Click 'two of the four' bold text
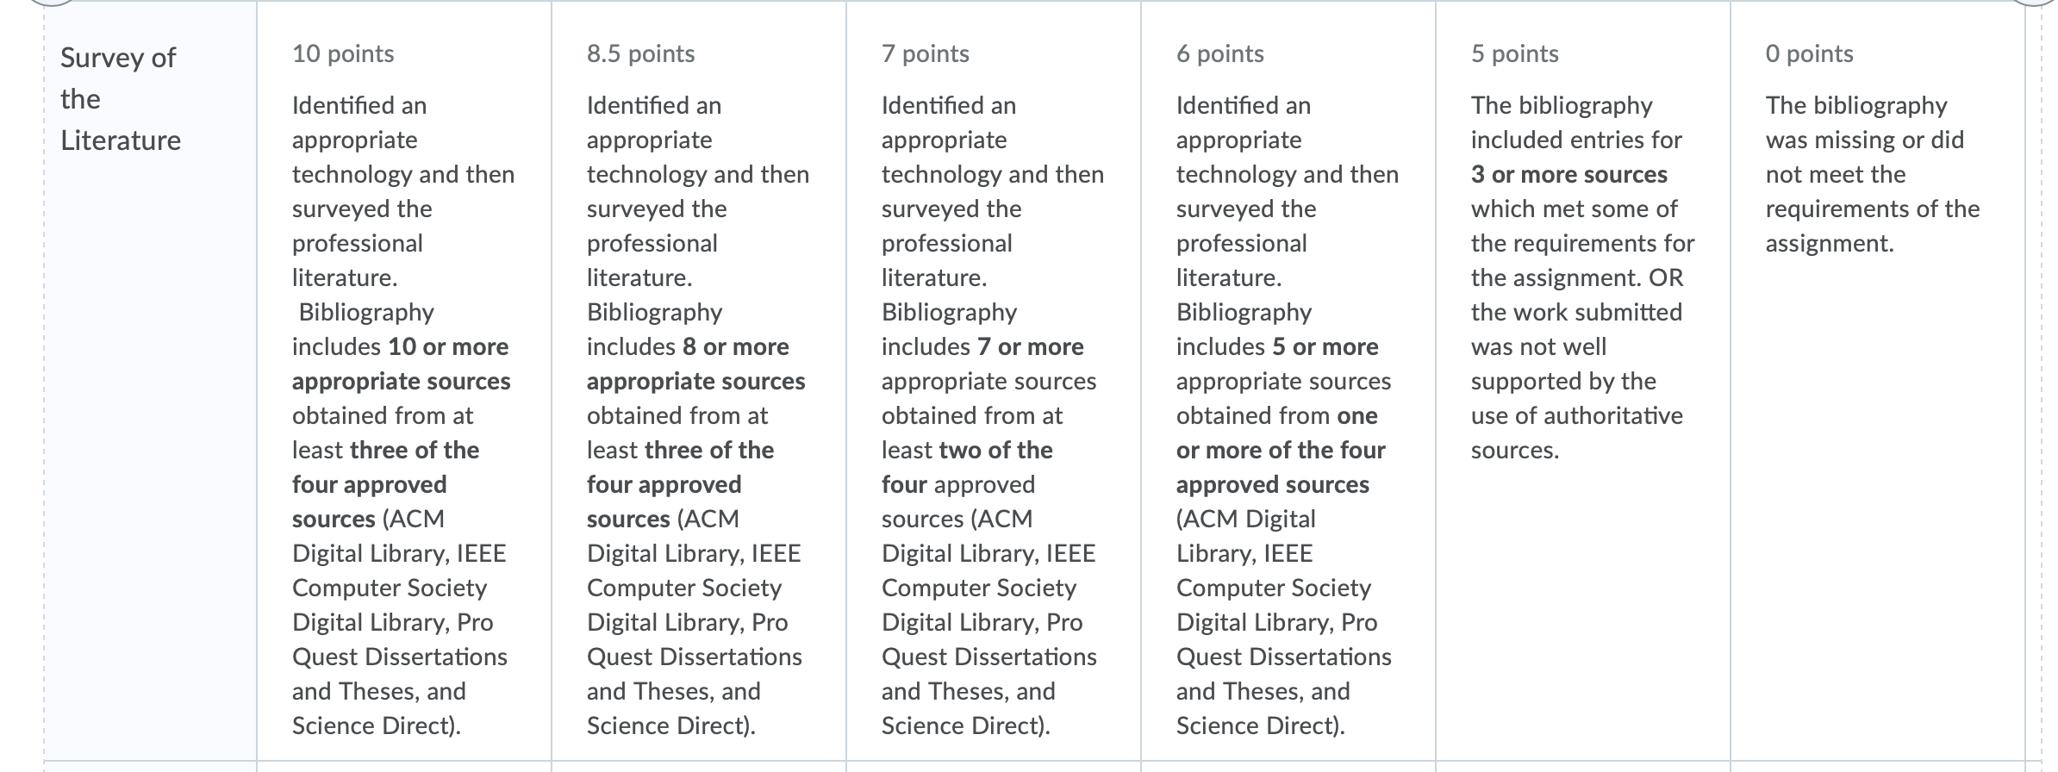This screenshot has width=2058, height=772. 967,467
